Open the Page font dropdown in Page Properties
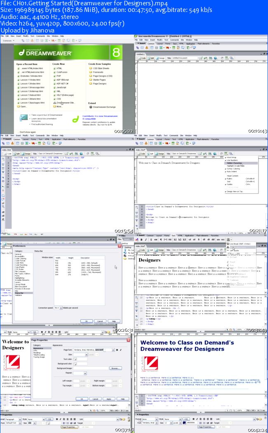The width and height of the screenshot is (268, 433). [113, 350]
